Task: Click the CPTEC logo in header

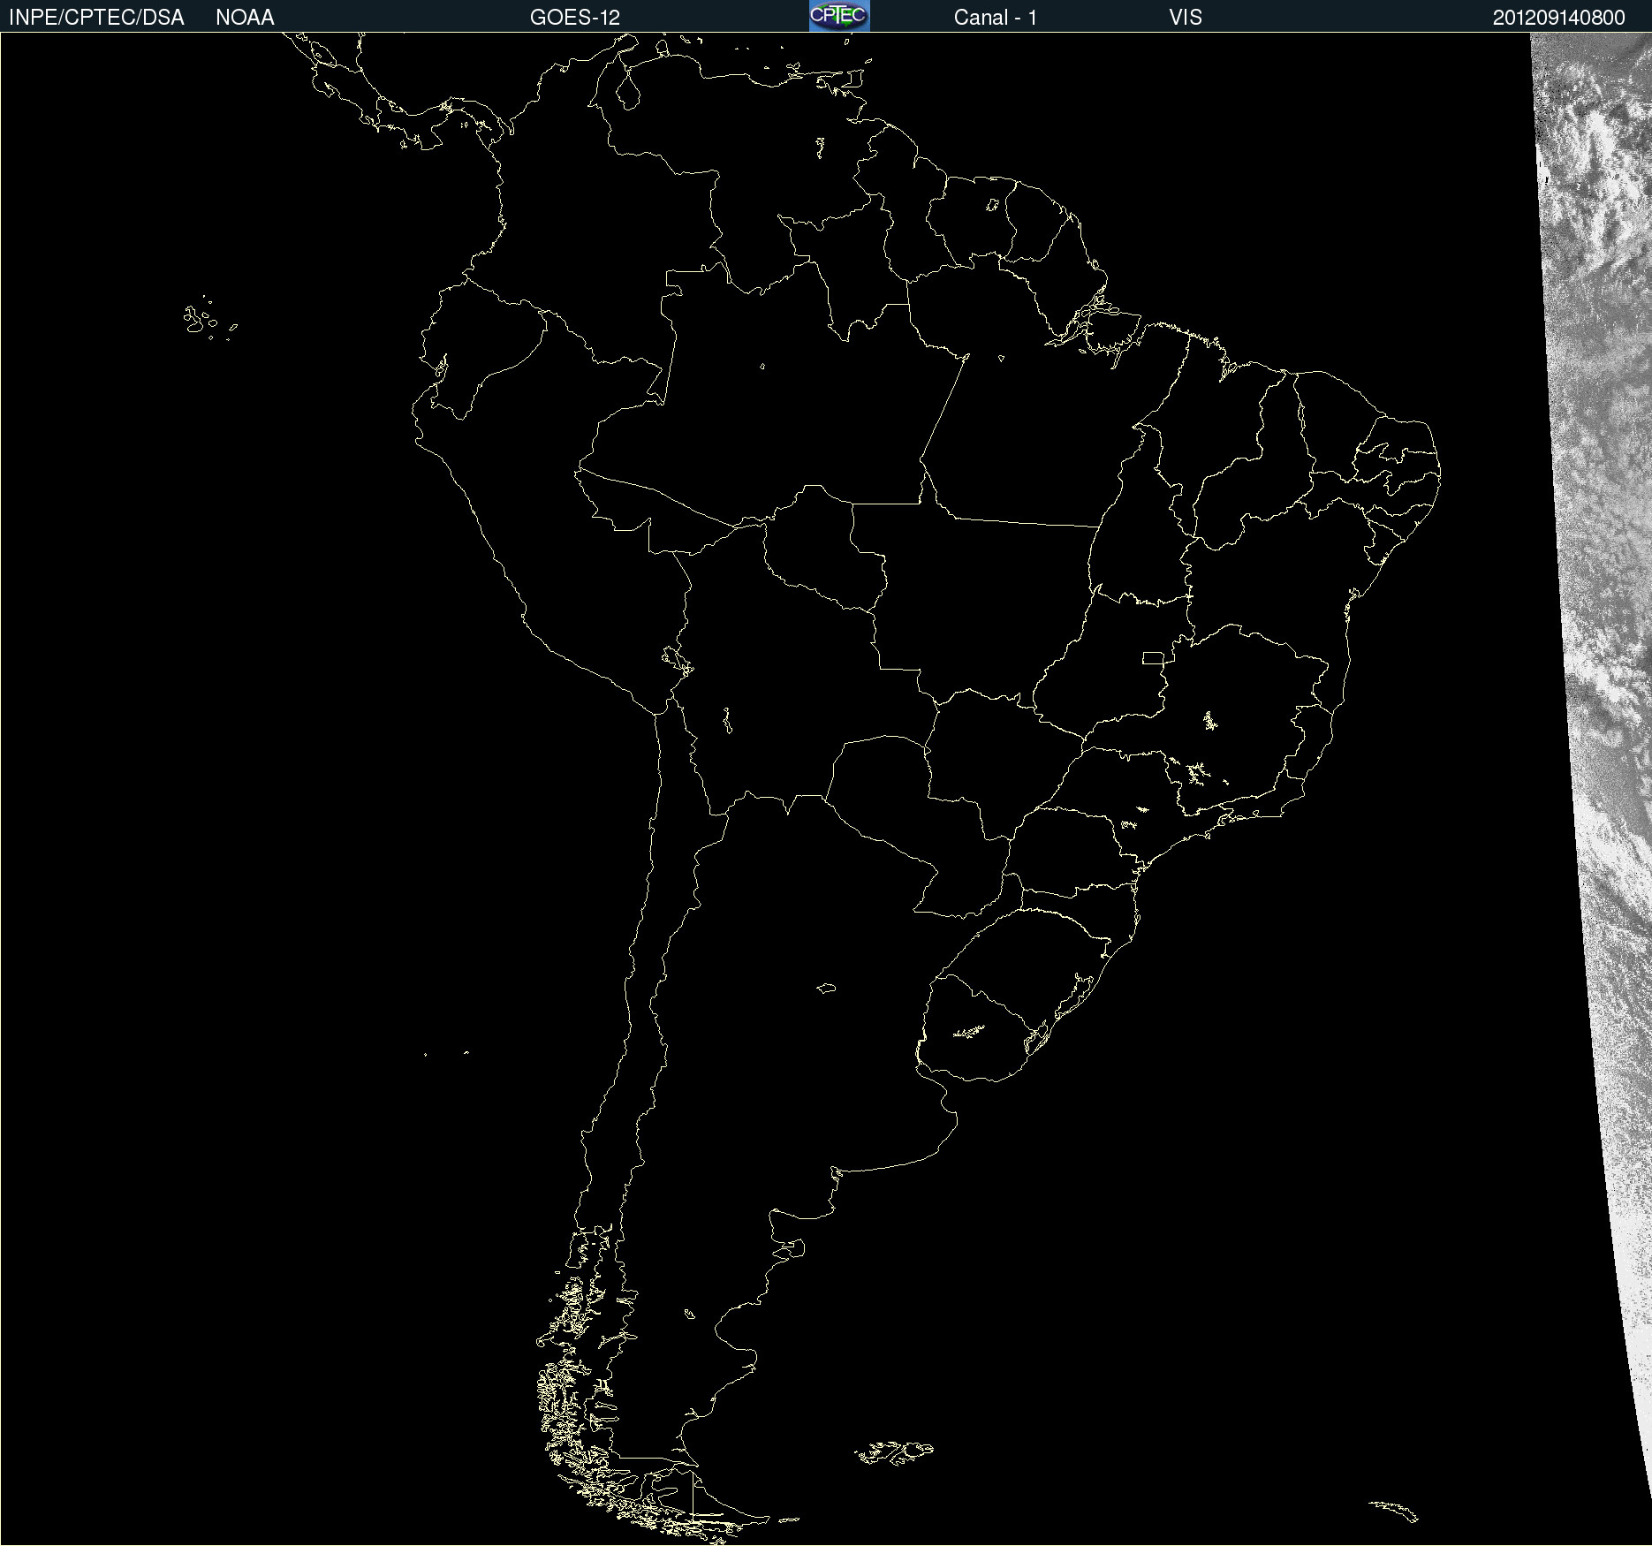Action: click(839, 16)
